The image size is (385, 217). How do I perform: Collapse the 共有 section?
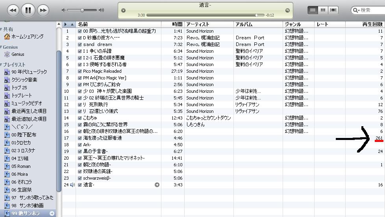click(x=1, y=29)
